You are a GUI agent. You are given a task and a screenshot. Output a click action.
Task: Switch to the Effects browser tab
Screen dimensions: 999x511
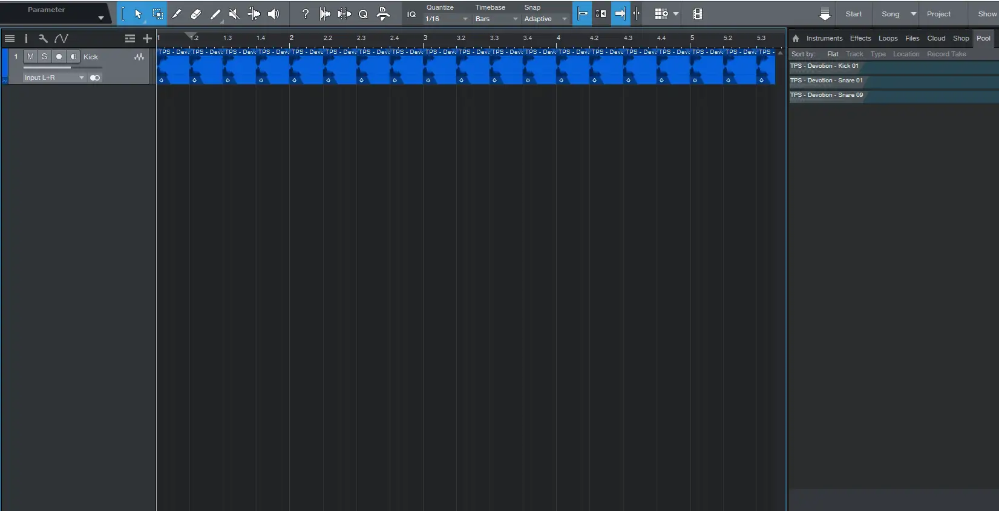860,38
